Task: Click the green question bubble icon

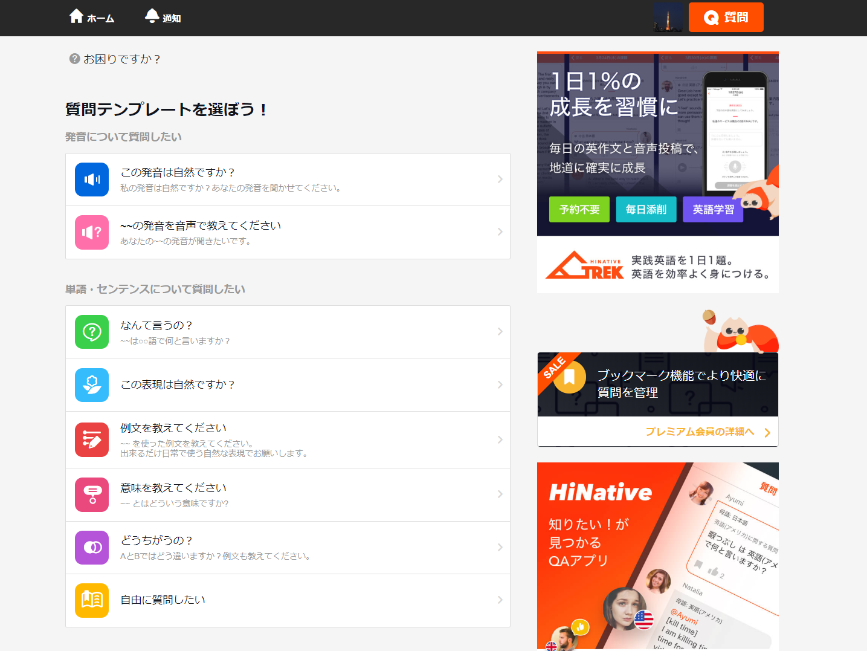Action: tap(92, 332)
